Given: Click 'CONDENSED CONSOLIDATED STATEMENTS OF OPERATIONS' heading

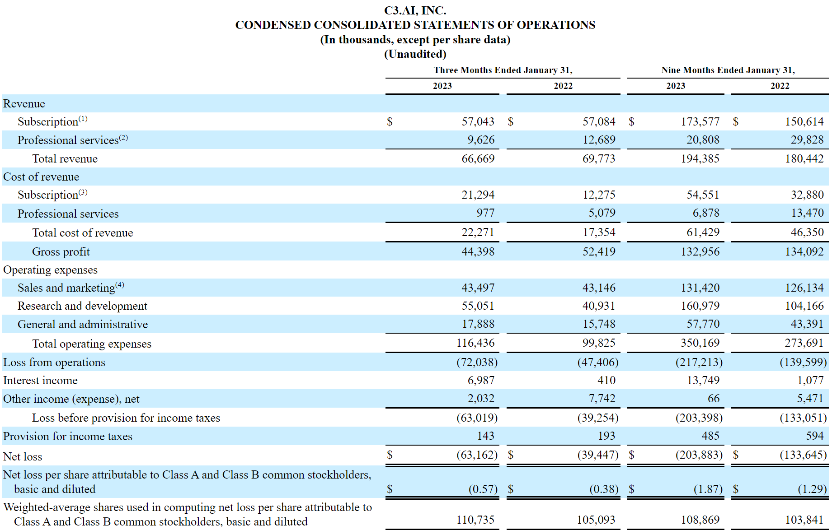Looking at the screenshot, I should click(415, 25).
